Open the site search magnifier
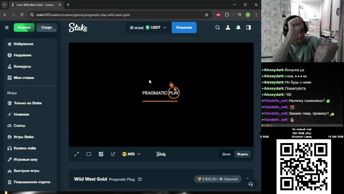Viewport: 344px width, 194px height. point(218,27)
